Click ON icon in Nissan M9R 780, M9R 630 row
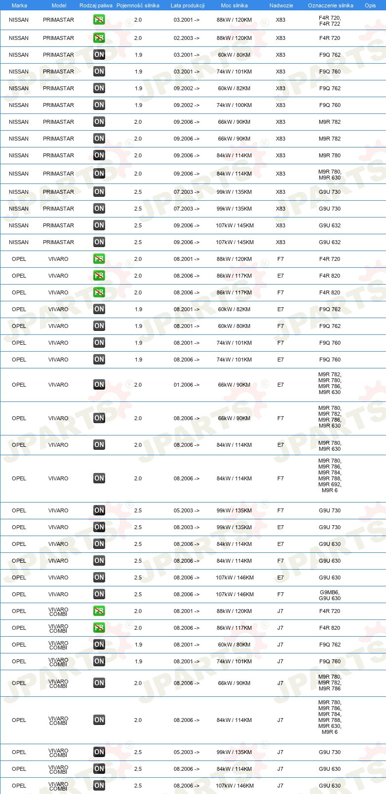Viewport: 386px width, 794px height. (99, 174)
